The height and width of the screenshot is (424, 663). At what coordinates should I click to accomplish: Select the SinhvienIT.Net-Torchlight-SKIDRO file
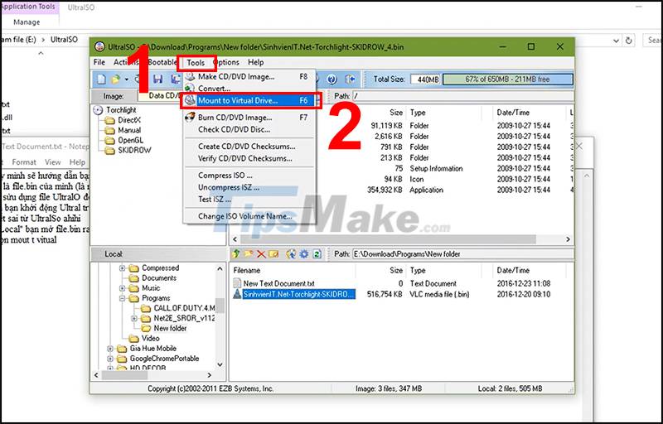click(298, 294)
